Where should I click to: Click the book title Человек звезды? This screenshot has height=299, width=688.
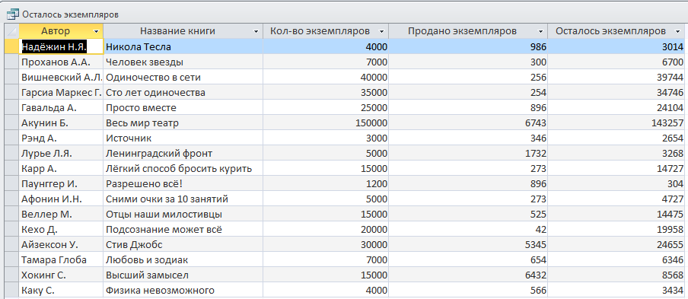[x=145, y=62]
